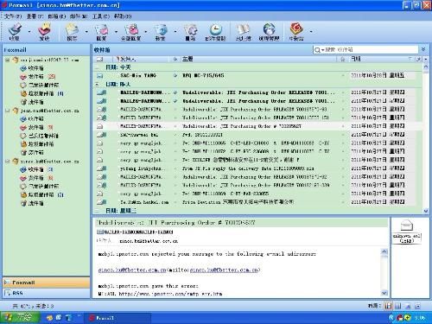Select the first layout view icon in status bar
The height and width of the screenshot is (324, 432).
click(388, 306)
